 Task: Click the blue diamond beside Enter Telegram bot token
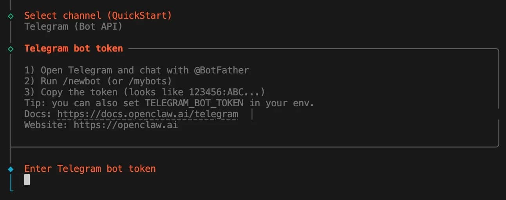pyautogui.click(x=11, y=169)
